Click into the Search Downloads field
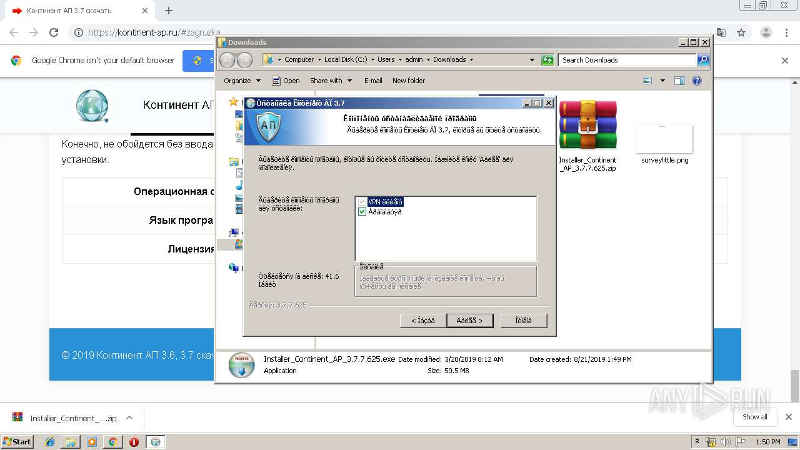This screenshot has width=800, height=450. pos(627,60)
